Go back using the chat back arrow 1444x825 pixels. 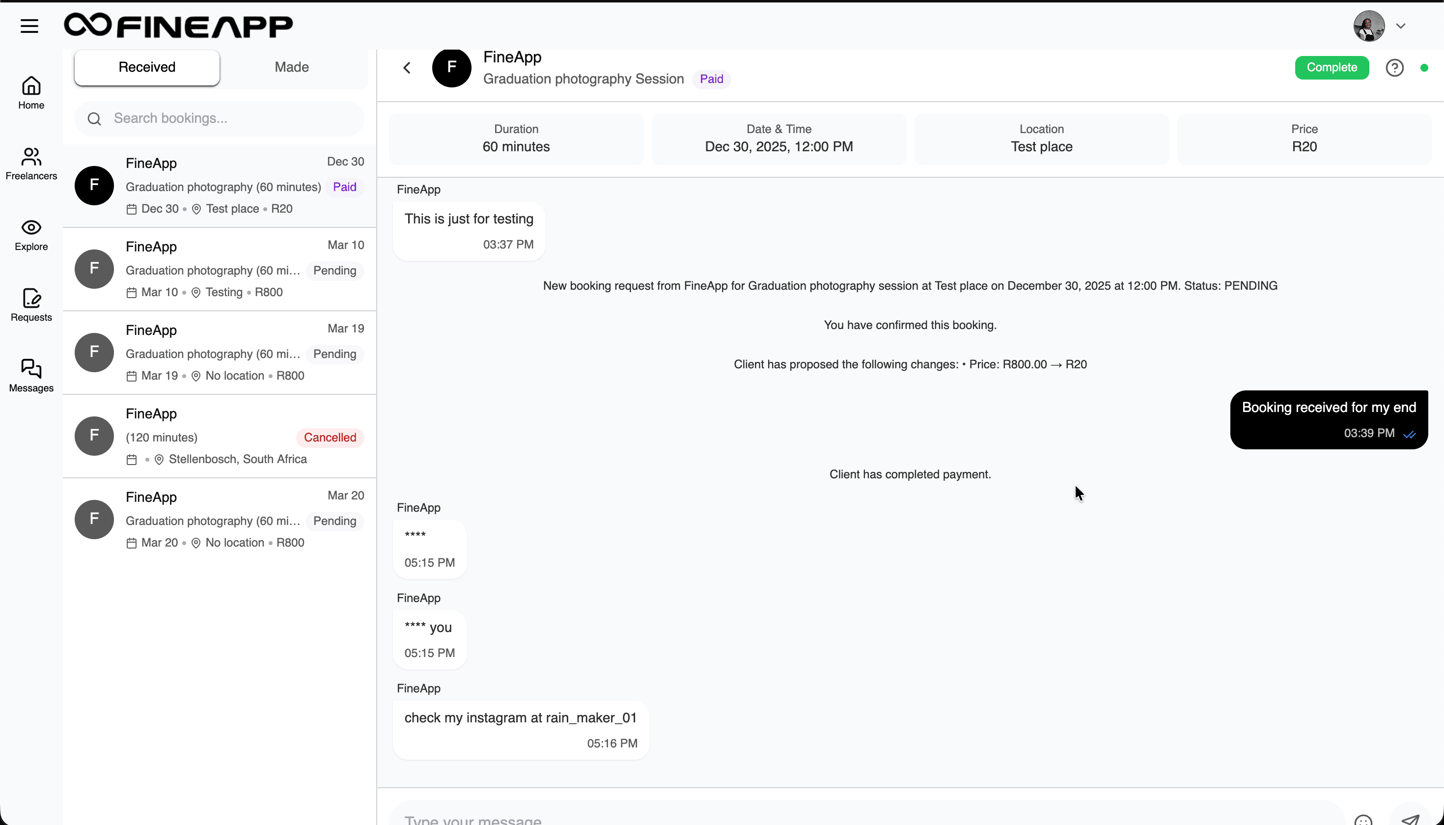coord(407,67)
